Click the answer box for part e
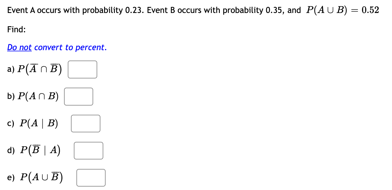The image size is (392, 190). 91,178
